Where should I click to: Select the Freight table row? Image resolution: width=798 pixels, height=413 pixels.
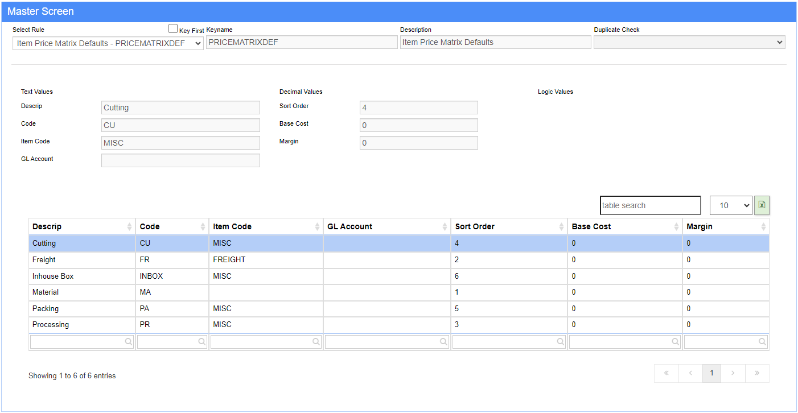(x=399, y=260)
